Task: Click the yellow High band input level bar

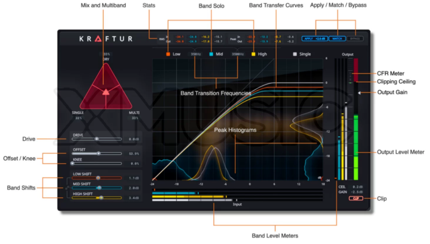Action: [x=188, y=197]
